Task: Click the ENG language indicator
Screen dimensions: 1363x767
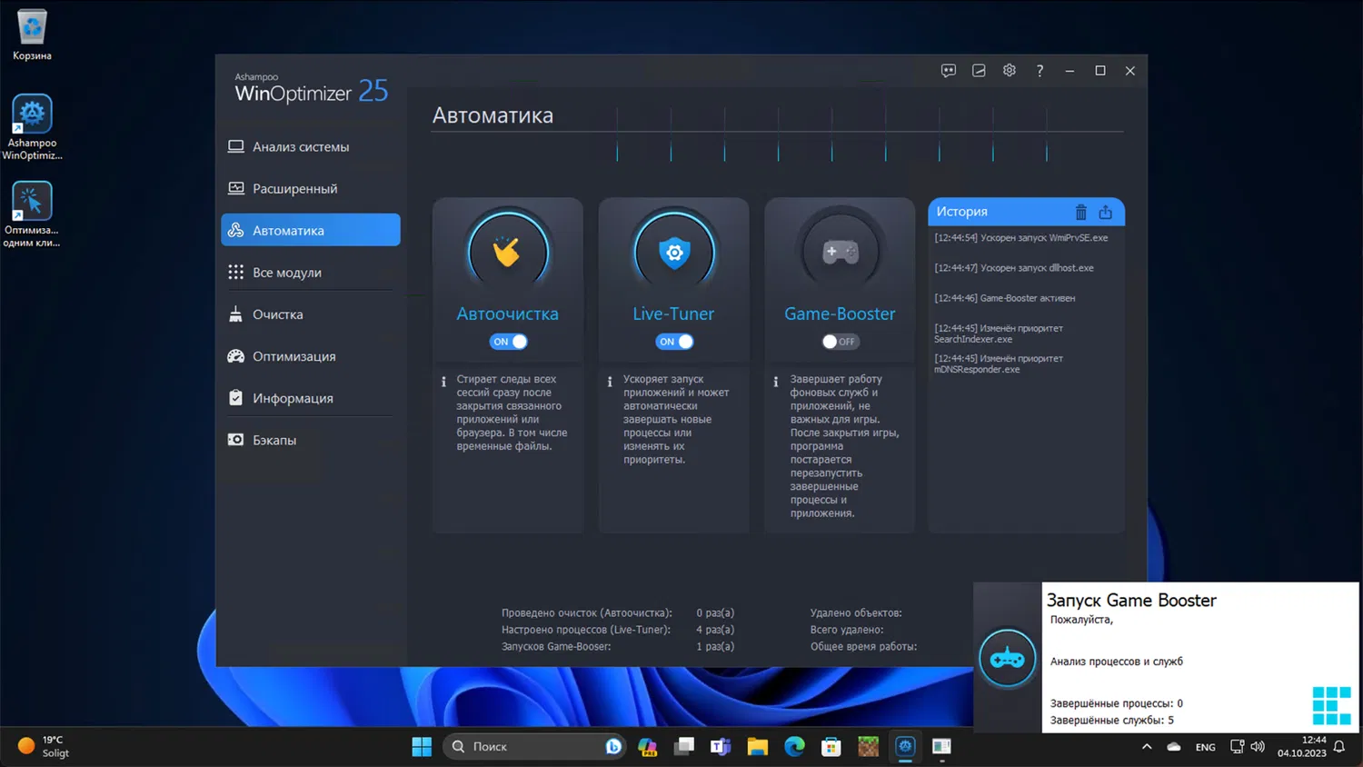Action: [x=1206, y=747]
